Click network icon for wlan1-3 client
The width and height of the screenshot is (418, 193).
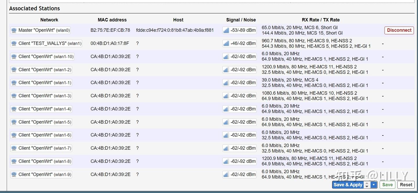[14, 96]
